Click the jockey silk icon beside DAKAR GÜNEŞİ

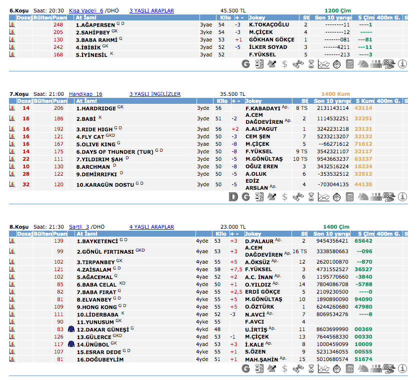[71, 329]
